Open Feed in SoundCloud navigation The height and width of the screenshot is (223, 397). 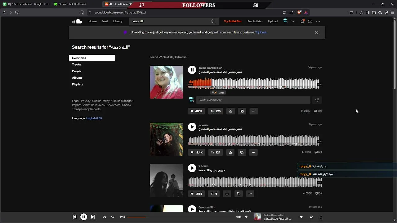[105, 21]
